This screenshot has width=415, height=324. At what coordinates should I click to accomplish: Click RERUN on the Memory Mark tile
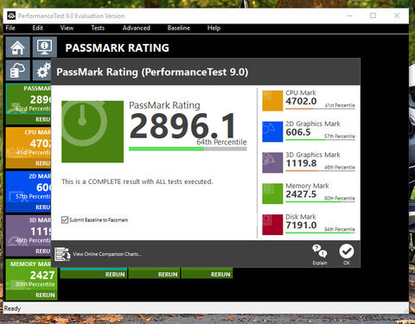pos(45,295)
